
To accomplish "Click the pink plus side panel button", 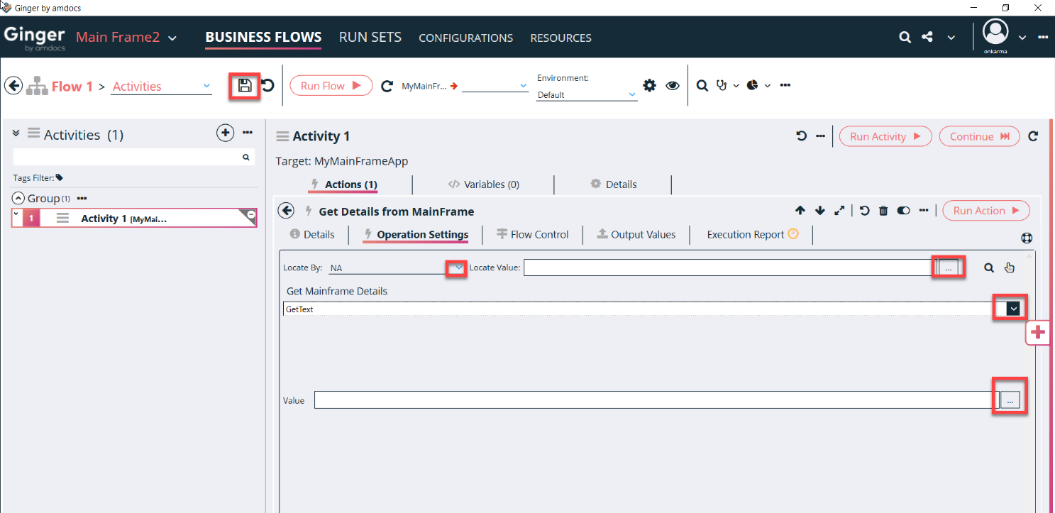I will coord(1038,332).
